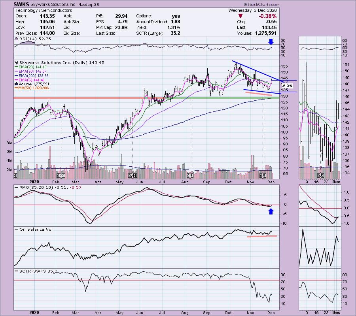Click the date Wednesday 2-Dec-2020

click(x=252, y=10)
